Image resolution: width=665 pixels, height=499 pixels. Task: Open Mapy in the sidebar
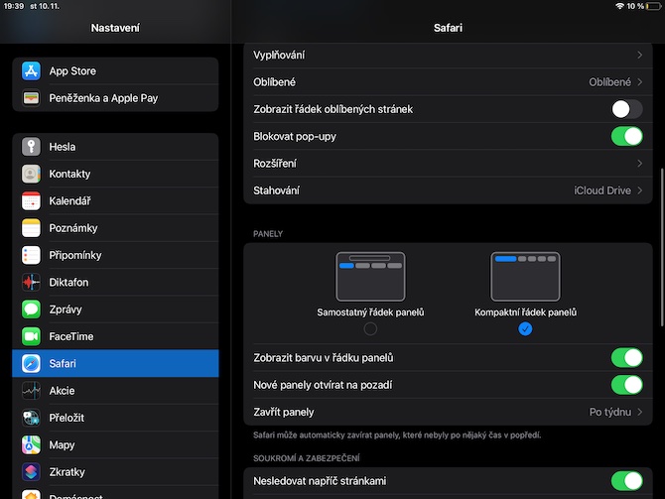click(115, 444)
